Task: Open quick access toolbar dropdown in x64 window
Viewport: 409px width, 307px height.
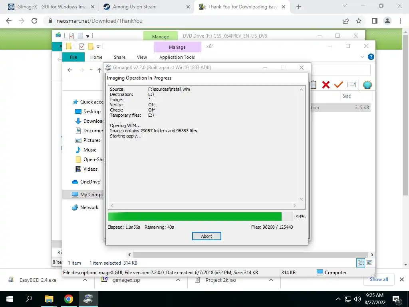Action: (x=98, y=46)
